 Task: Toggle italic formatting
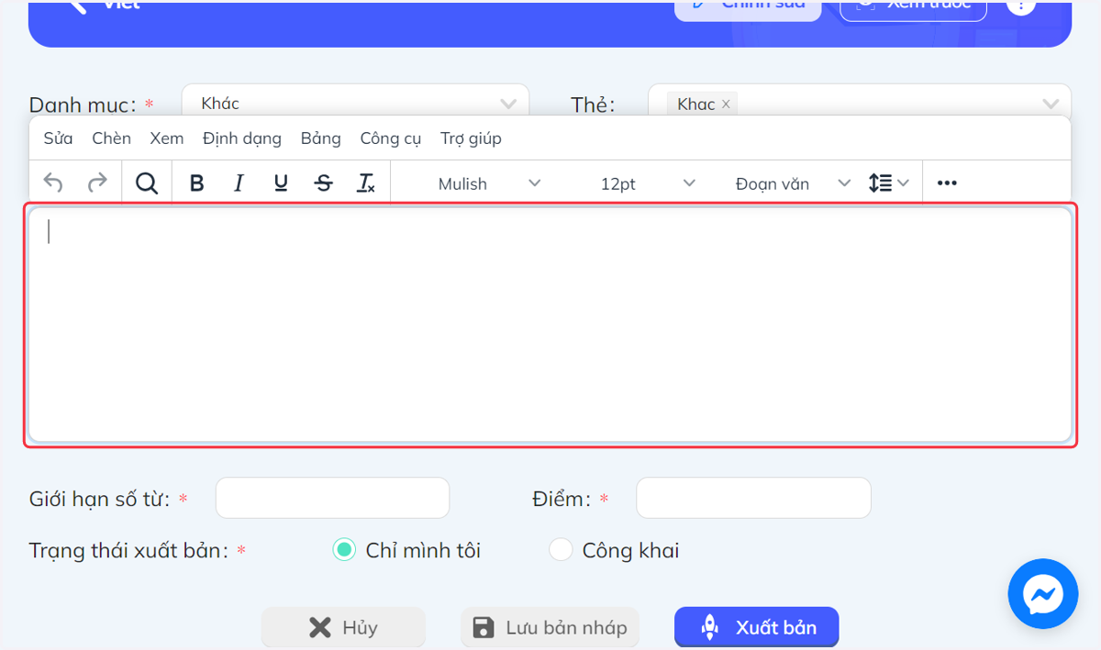[239, 183]
